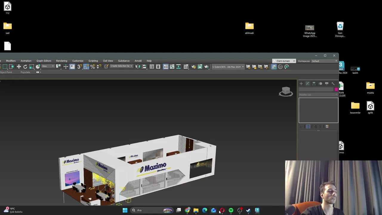Click the object name input field

pyautogui.click(x=316, y=89)
